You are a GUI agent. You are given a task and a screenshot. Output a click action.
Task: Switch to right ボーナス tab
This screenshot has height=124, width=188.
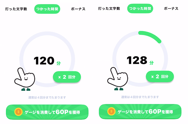point(171,8)
